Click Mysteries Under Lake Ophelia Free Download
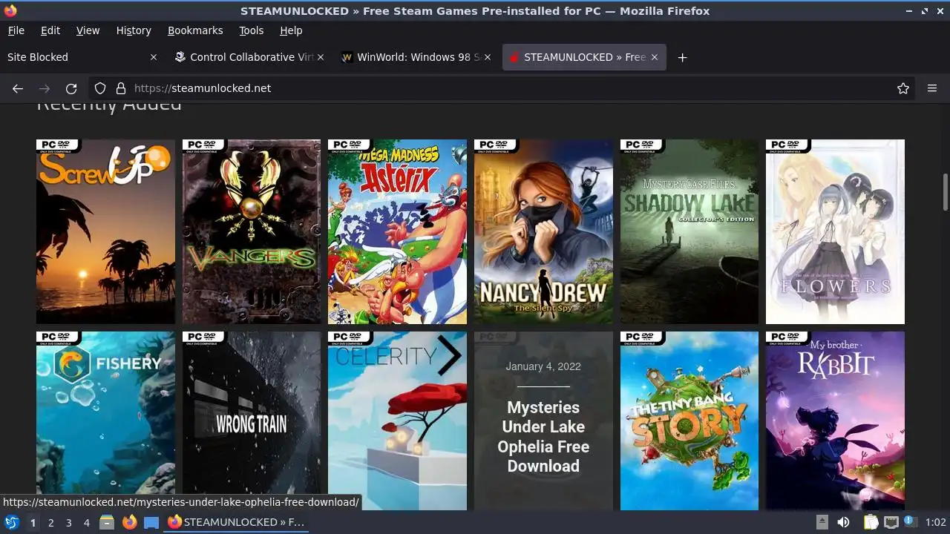This screenshot has width=950, height=534. tap(543, 437)
